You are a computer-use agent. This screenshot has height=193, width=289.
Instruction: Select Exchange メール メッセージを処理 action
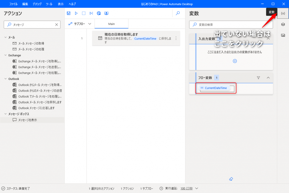(37, 73)
